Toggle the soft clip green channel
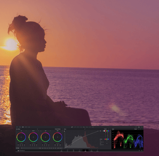 [107, 139]
